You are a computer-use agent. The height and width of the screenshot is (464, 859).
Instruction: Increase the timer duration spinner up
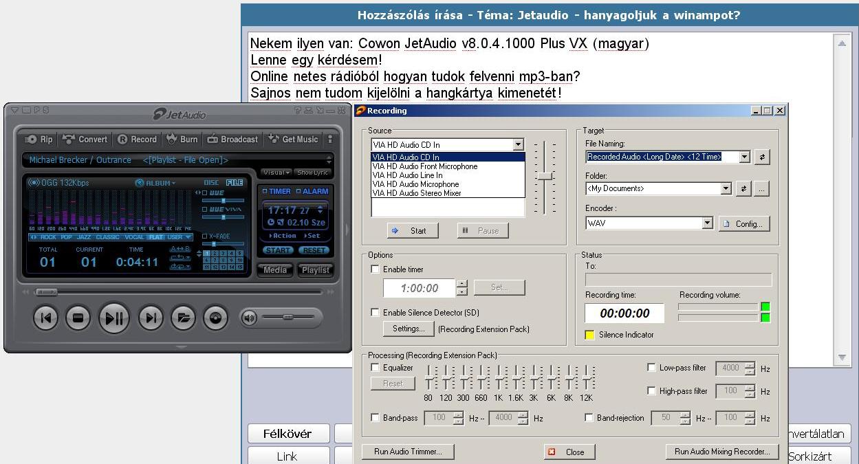tap(462, 283)
